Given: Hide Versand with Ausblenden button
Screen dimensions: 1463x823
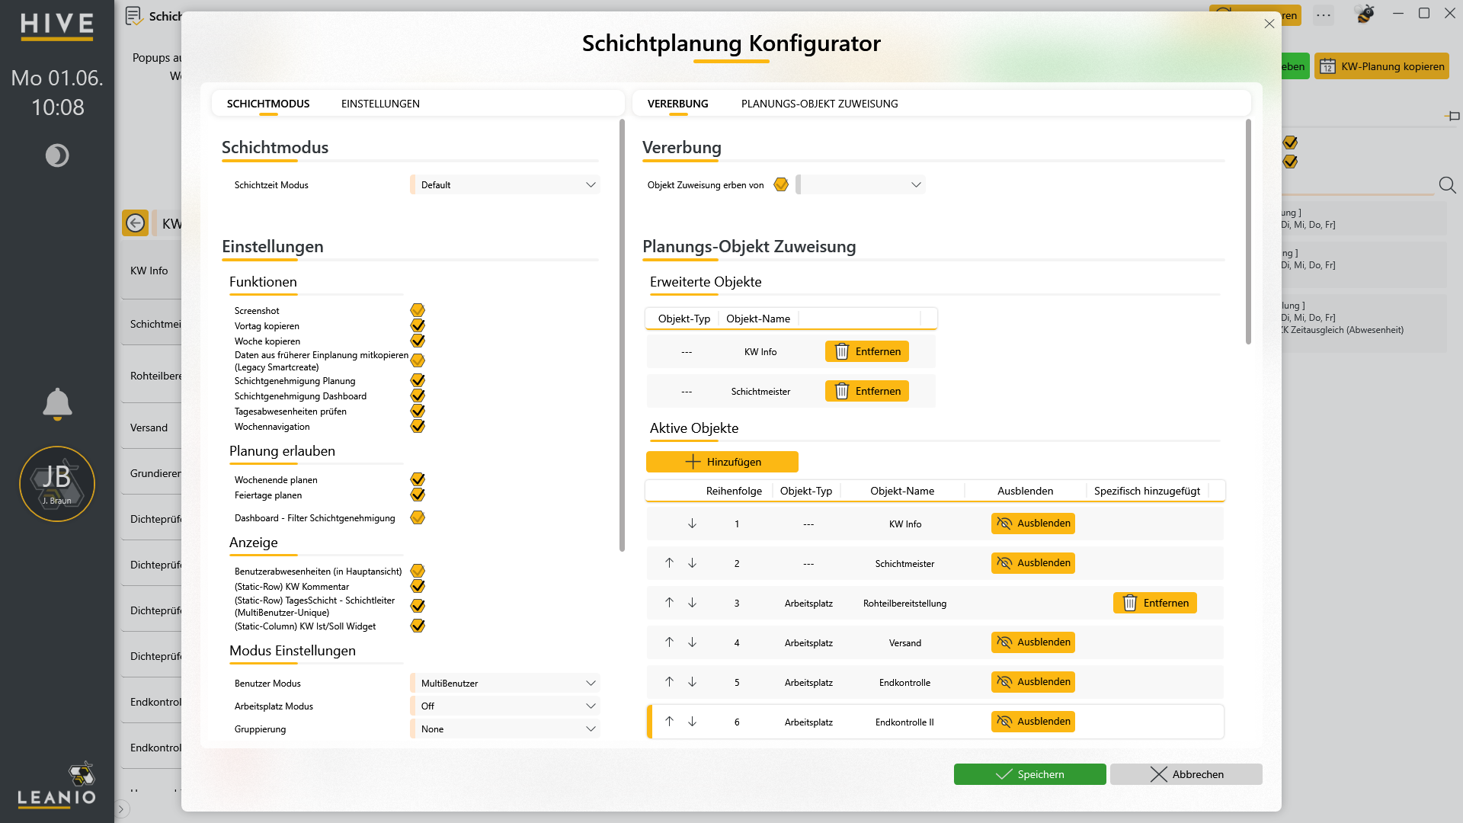Looking at the screenshot, I should 1033,642.
